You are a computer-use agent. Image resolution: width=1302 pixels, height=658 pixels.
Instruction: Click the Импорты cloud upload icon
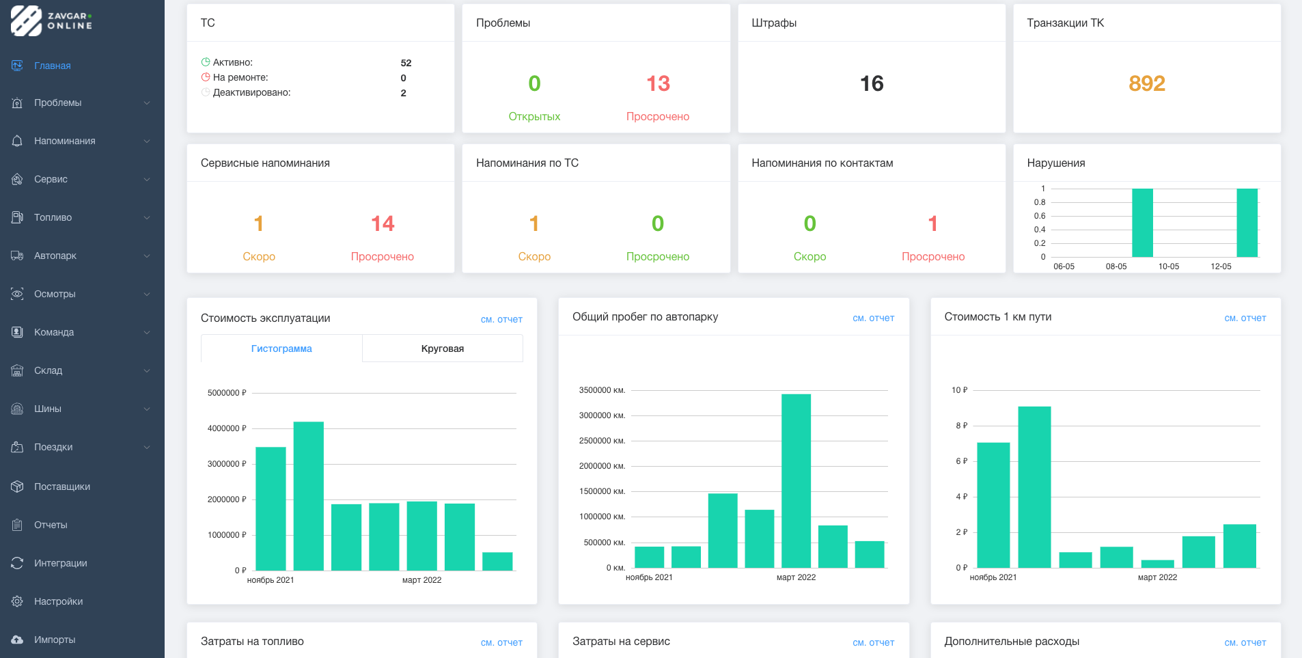point(17,640)
